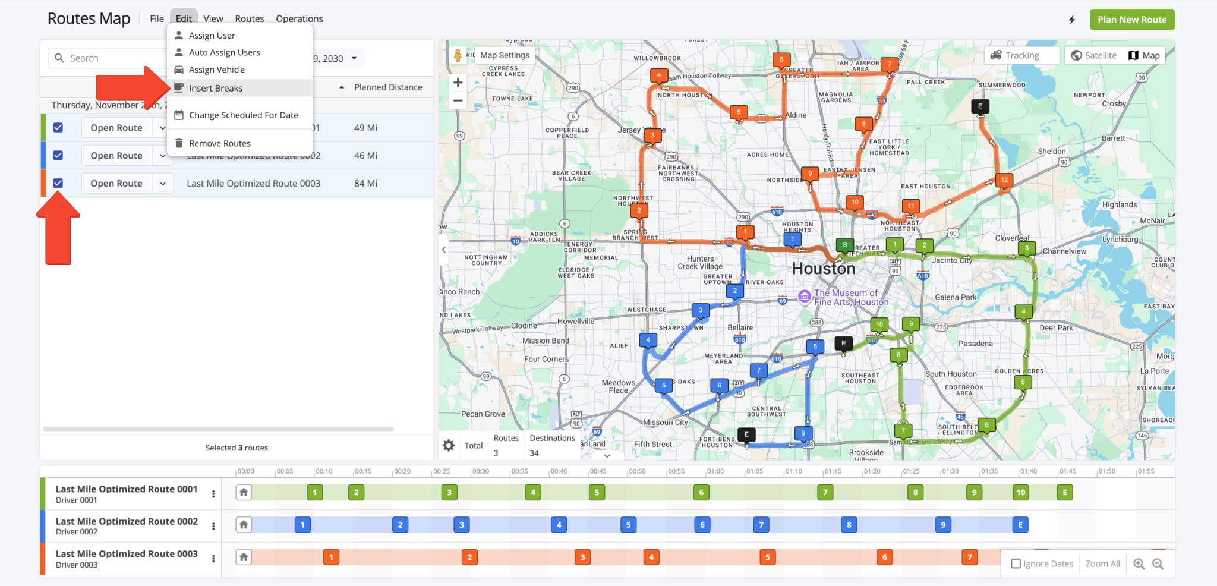Switch the map to Satellite view
The height and width of the screenshot is (586, 1217).
[1094, 55]
